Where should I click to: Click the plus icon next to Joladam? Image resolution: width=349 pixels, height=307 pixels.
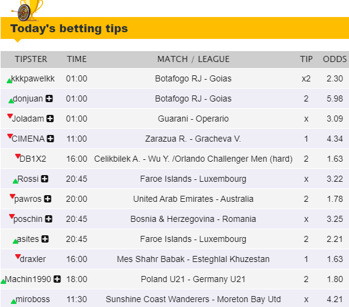[50, 119]
